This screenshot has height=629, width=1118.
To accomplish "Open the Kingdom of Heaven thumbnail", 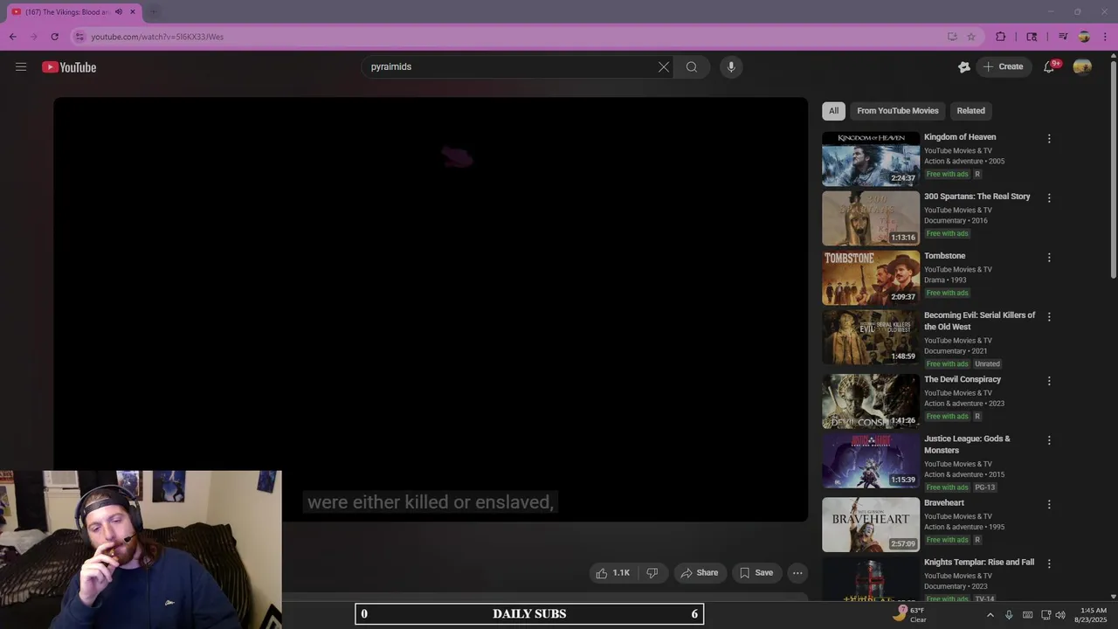I will (x=871, y=159).
